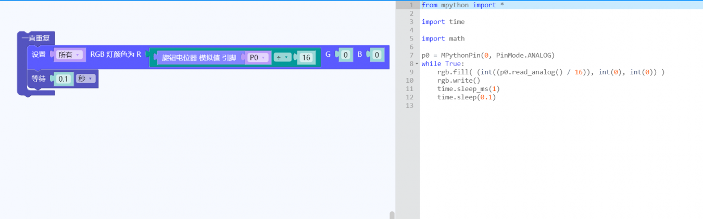Viewport: 703px width, 219px height.
Task: Click code line 'import time'
Action: tap(443, 22)
